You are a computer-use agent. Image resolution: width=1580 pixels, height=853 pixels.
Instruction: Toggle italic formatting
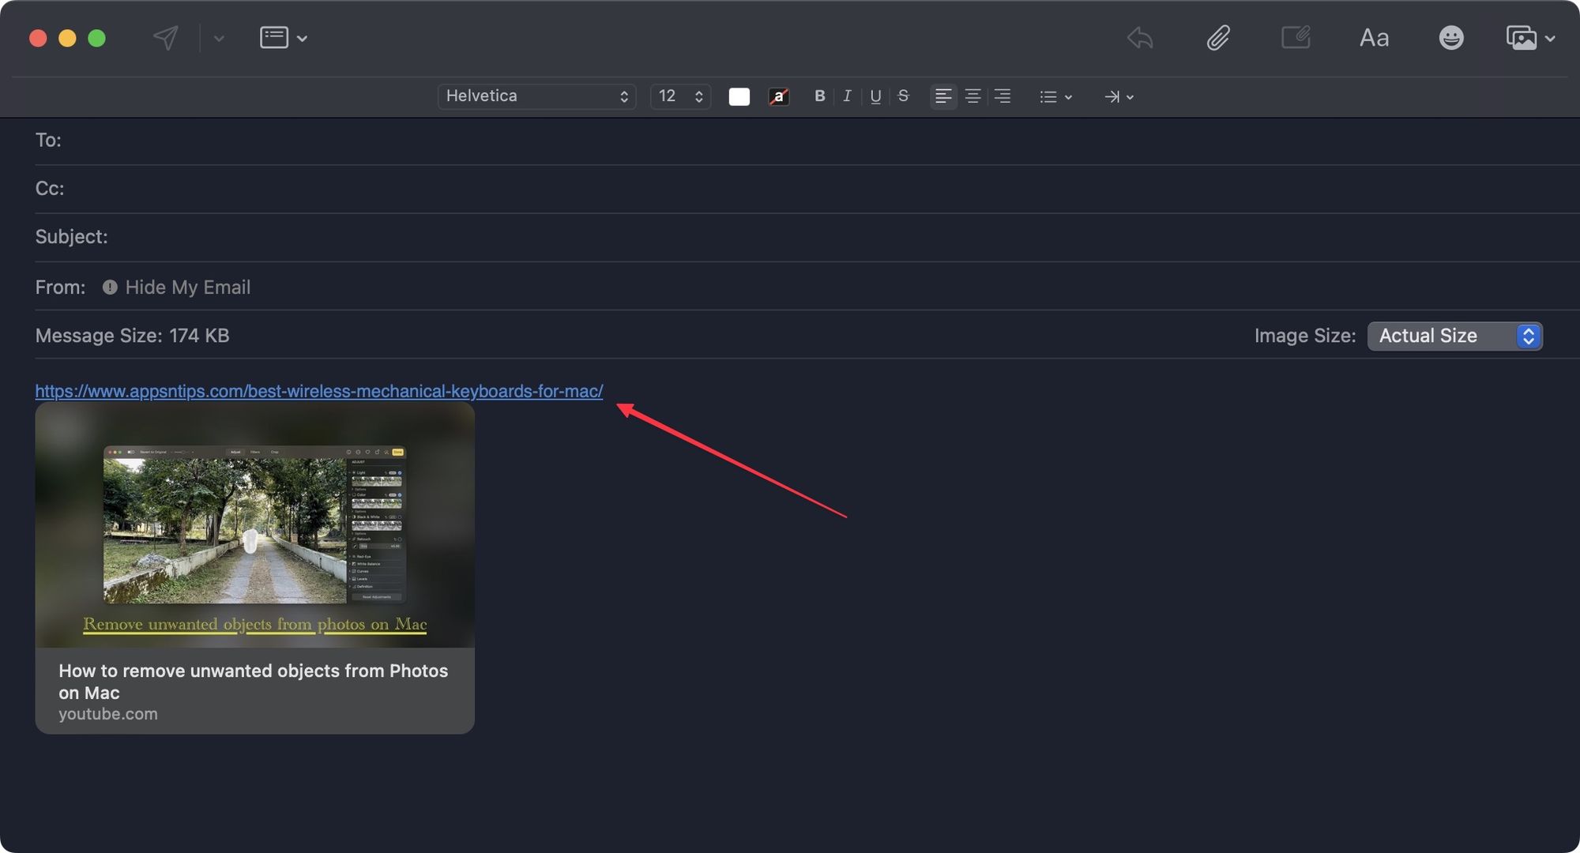[847, 96]
